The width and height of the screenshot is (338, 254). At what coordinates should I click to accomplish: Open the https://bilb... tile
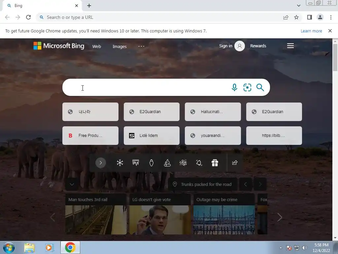point(274,135)
